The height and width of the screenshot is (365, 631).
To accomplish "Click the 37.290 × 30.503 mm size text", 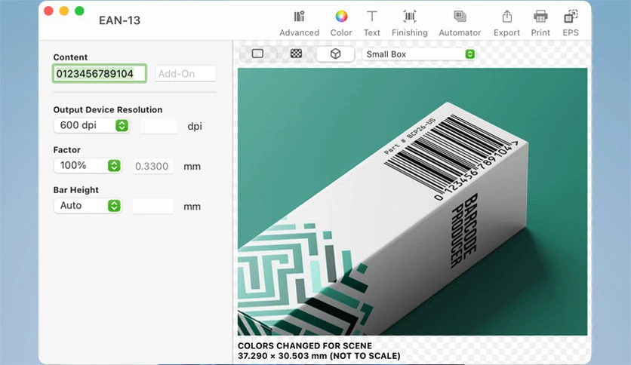I will tap(319, 356).
